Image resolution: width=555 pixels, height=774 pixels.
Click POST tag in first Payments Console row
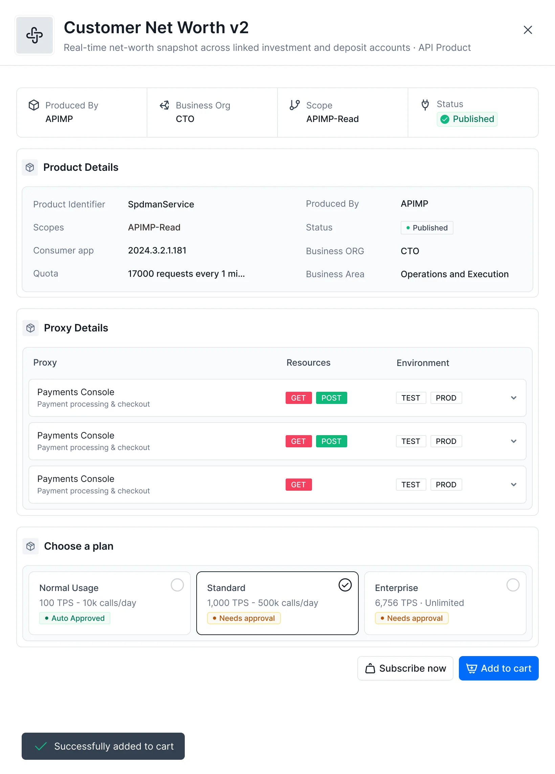point(331,398)
